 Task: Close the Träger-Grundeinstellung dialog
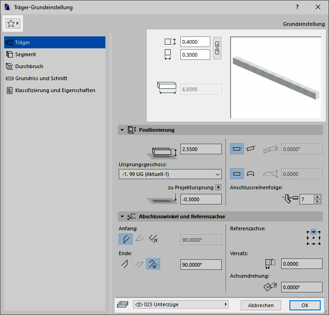[318, 7]
